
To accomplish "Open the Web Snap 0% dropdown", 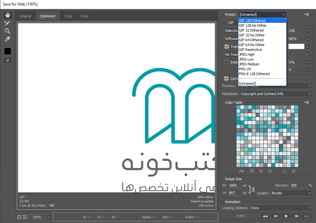I will point(307,62).
